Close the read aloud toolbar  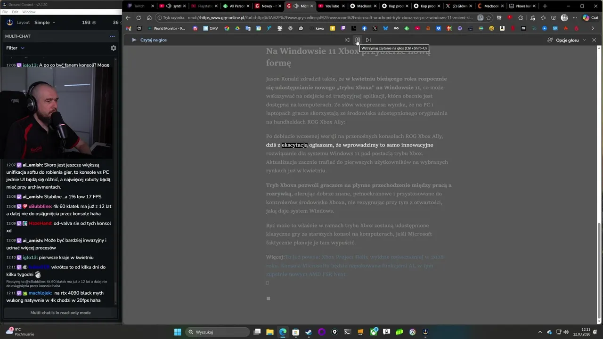pos(594,40)
